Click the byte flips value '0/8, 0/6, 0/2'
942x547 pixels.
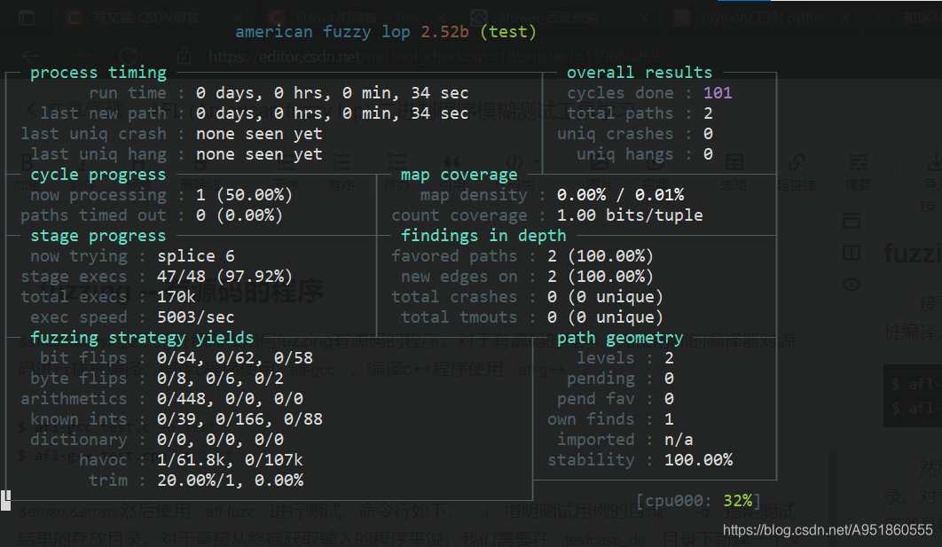click(x=221, y=379)
